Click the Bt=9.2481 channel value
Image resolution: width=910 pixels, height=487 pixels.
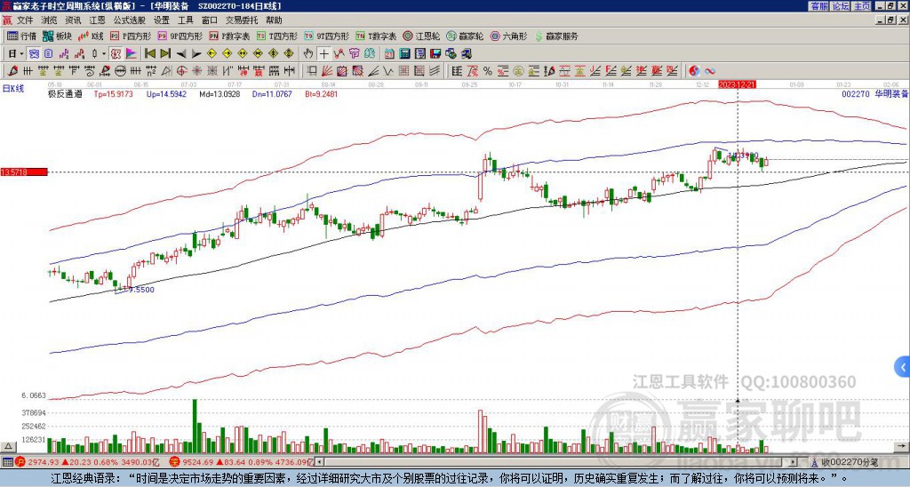321,93
